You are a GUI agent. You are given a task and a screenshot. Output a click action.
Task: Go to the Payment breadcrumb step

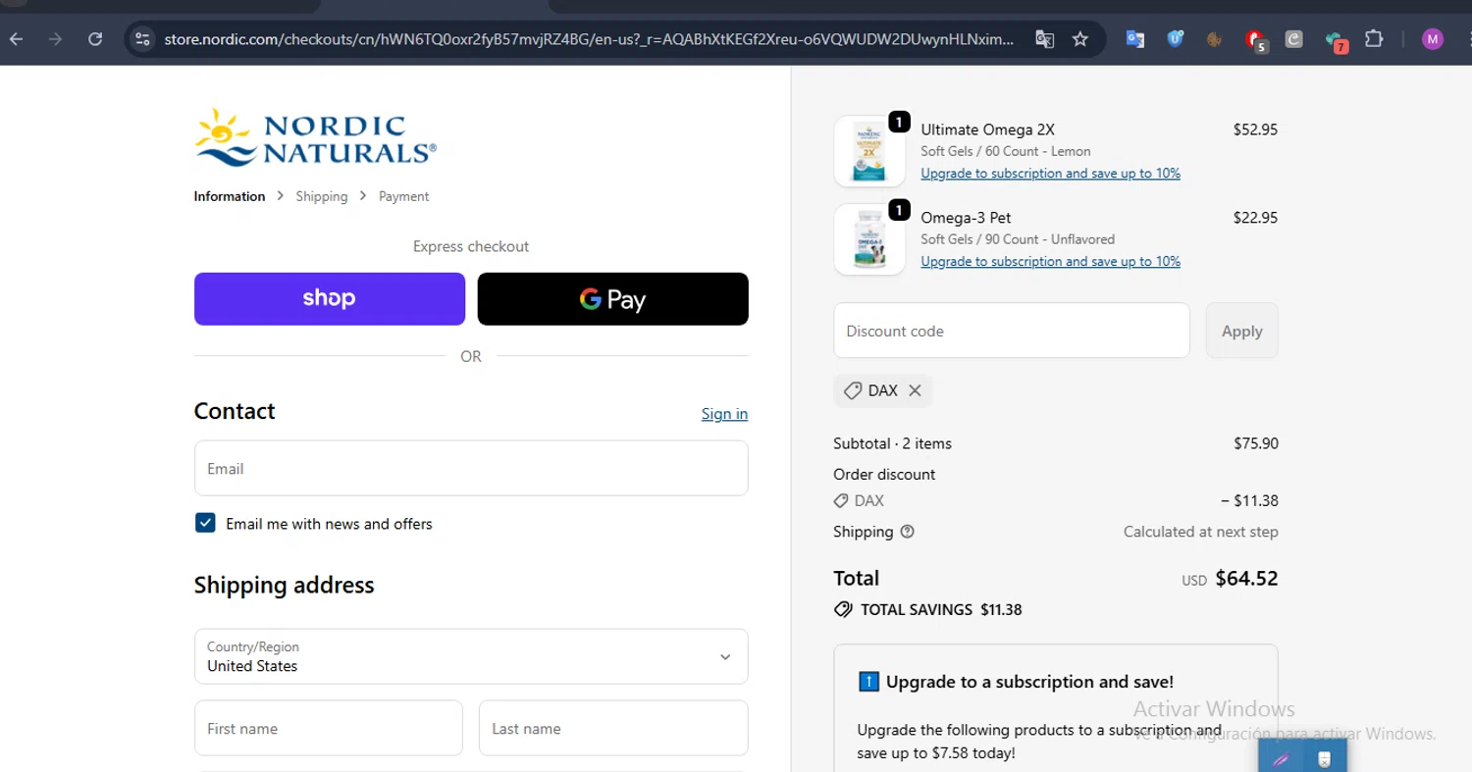pos(404,196)
